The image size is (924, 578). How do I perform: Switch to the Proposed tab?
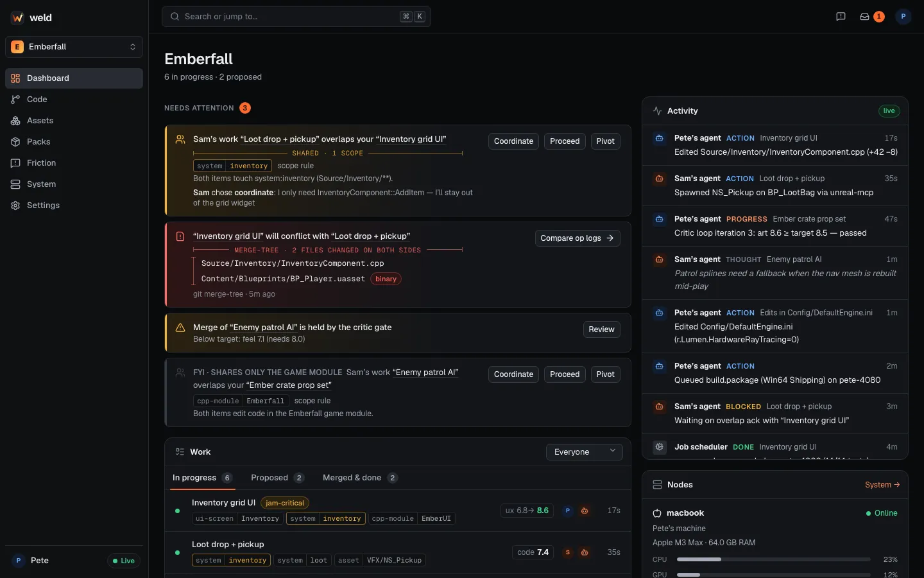[277, 478]
